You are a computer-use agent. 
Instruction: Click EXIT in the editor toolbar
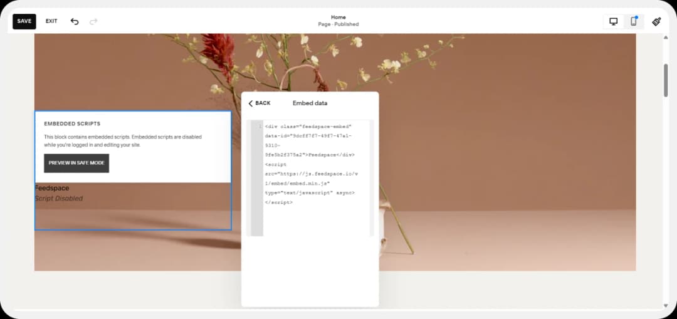point(51,21)
